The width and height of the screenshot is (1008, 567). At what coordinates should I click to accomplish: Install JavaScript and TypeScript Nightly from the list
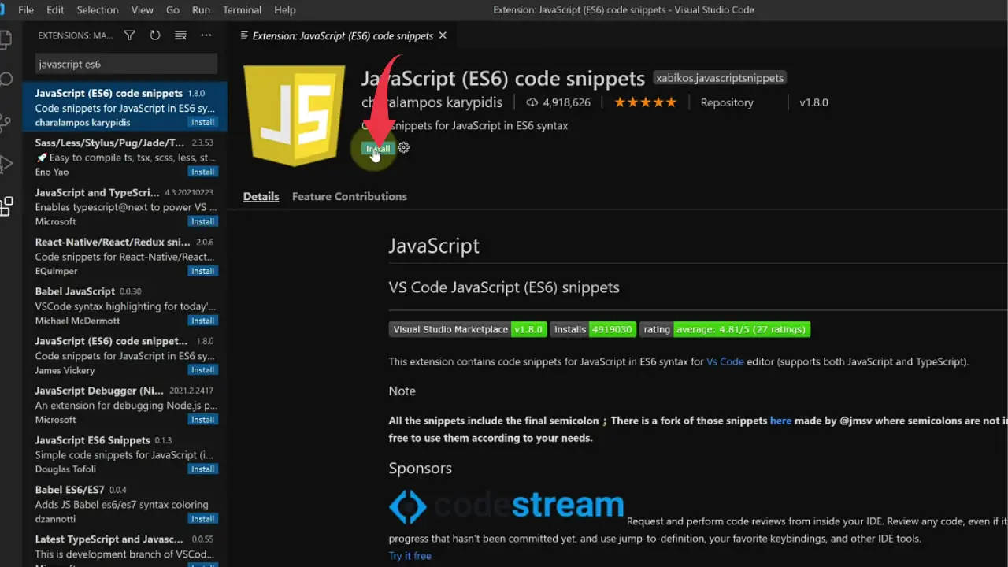tap(202, 221)
